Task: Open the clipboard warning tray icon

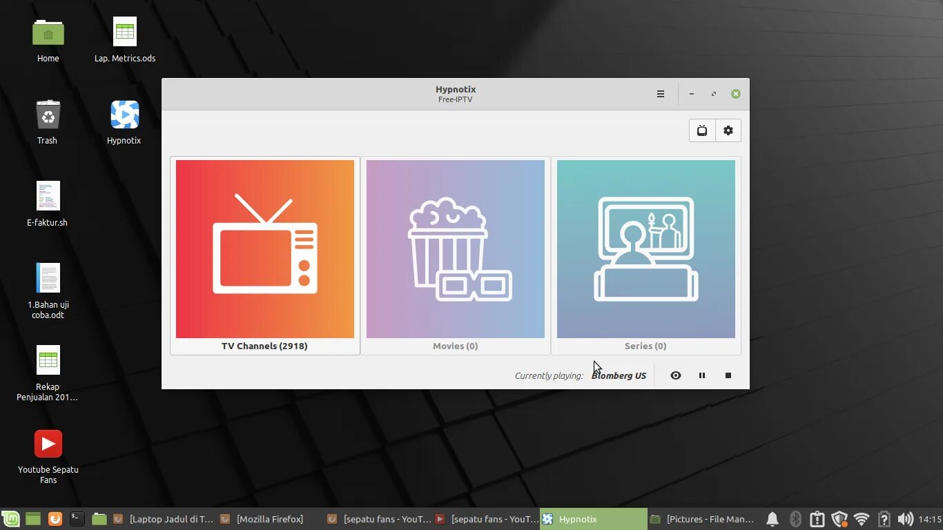Action: [x=817, y=519]
